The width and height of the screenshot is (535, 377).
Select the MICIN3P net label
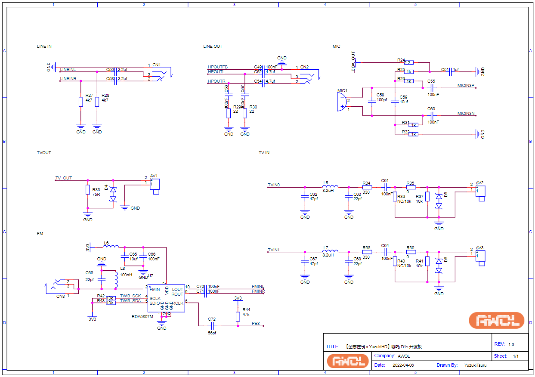click(466, 86)
